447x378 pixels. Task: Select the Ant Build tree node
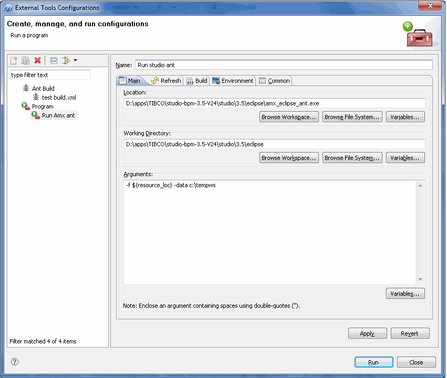(43, 89)
